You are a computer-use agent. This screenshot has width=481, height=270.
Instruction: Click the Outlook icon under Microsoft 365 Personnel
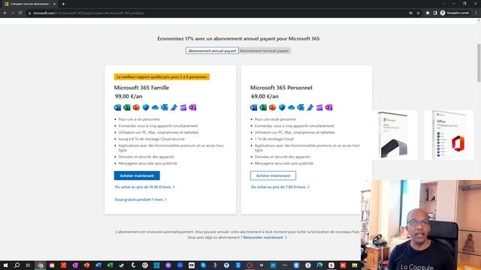(301, 107)
